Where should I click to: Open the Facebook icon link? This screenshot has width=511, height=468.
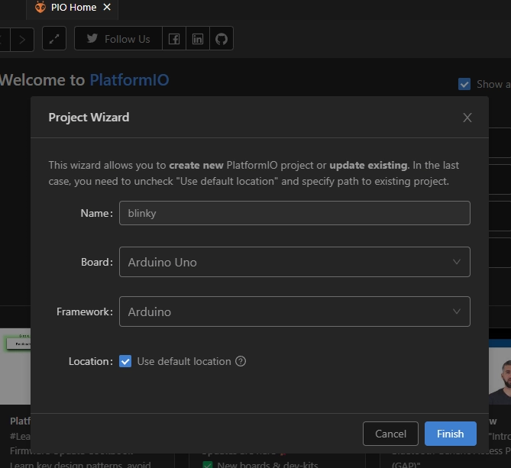pos(174,39)
